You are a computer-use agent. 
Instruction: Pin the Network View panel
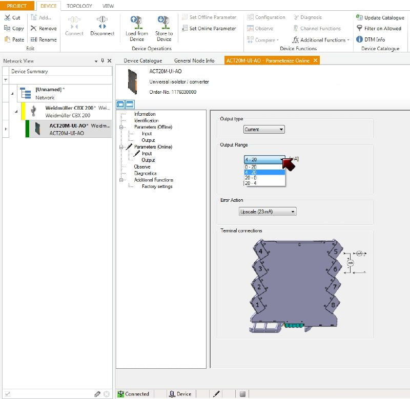point(102,61)
